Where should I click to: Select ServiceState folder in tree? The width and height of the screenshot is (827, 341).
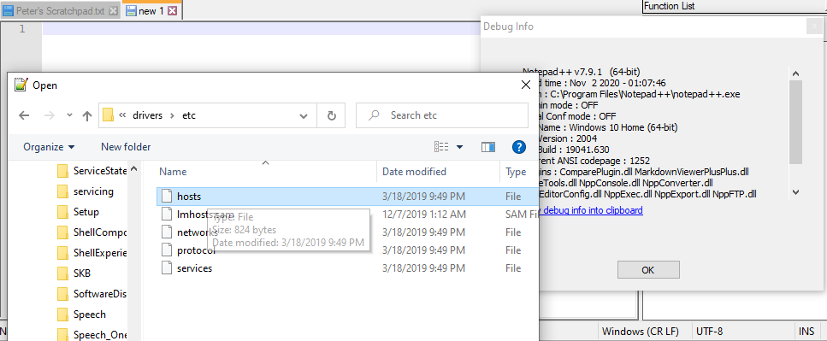[92, 171]
